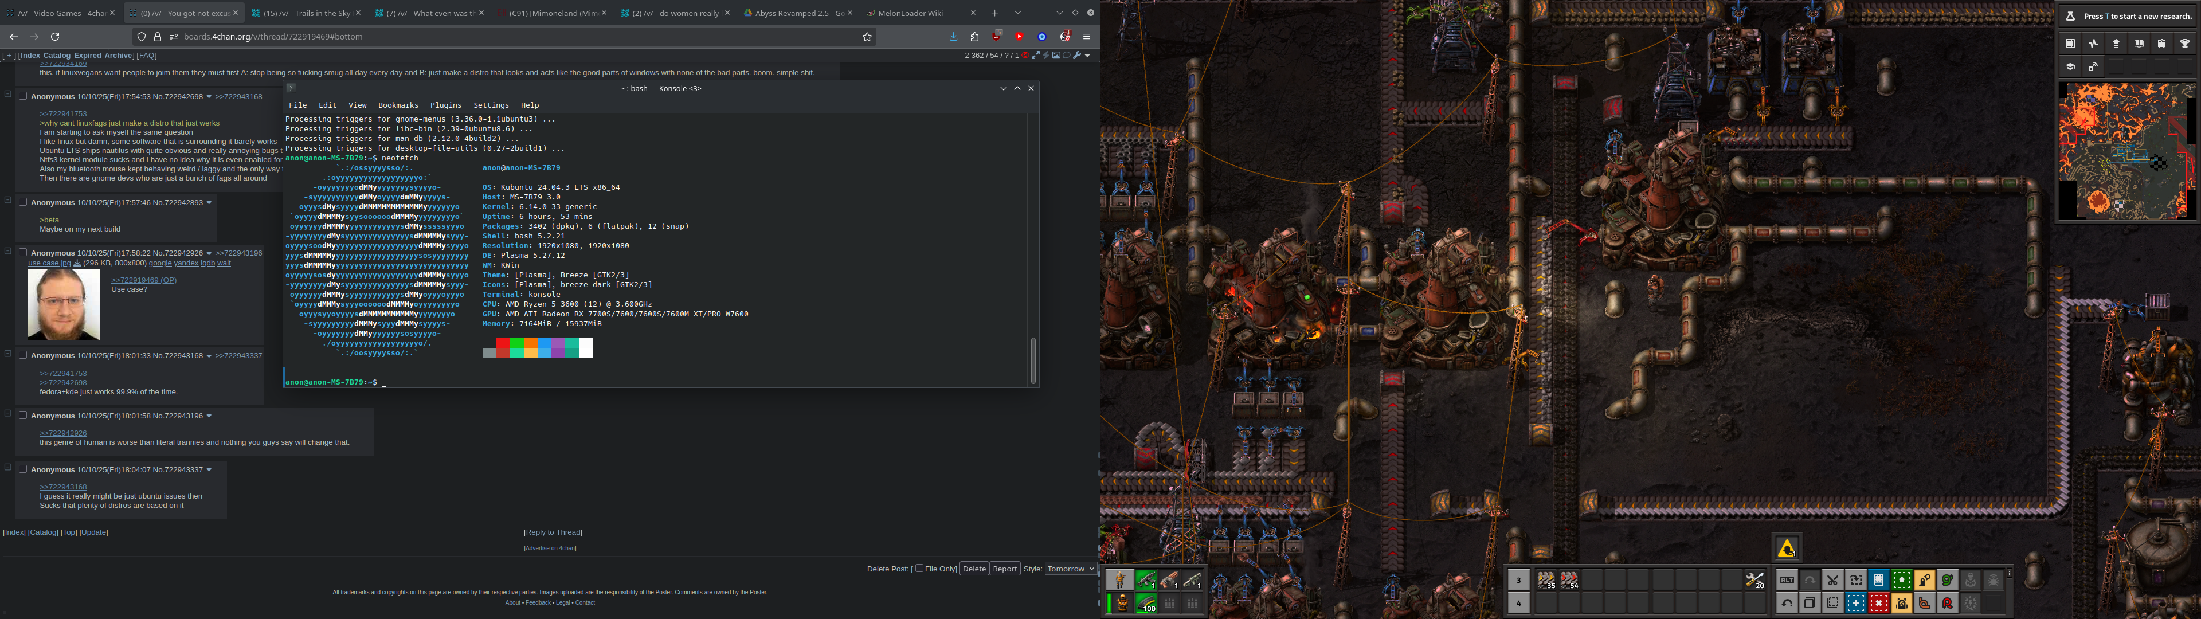The width and height of the screenshot is (2201, 619).
Task: Click the research flask icon
Action: [2070, 16]
